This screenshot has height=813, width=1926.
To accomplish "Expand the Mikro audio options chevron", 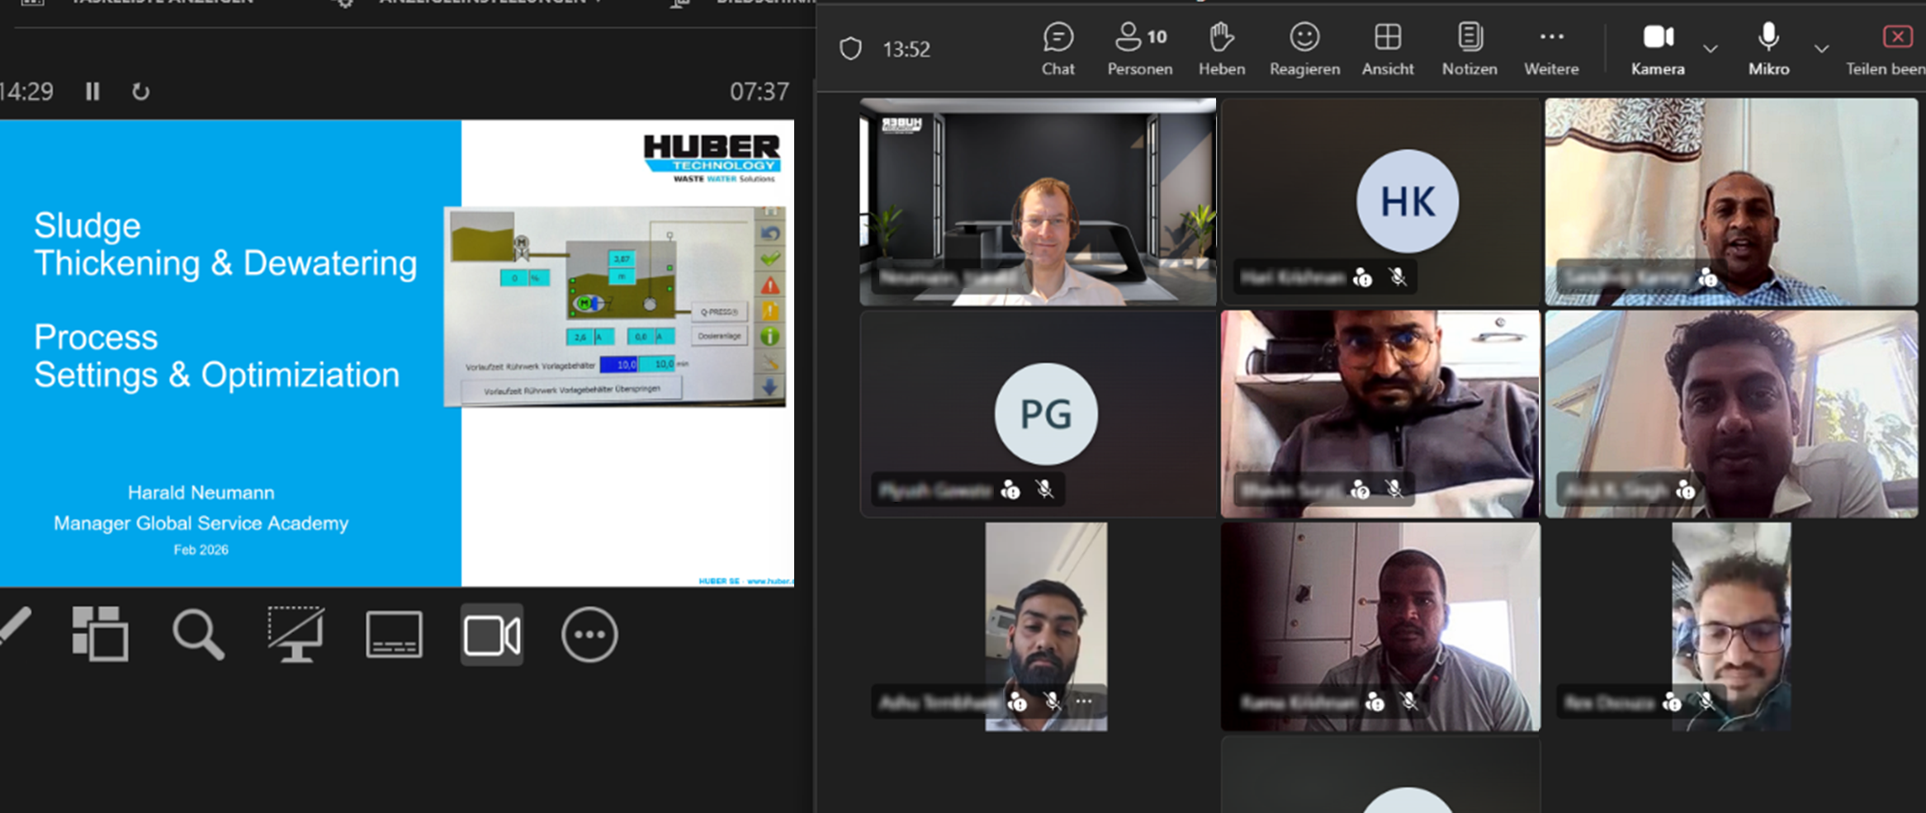I will (1821, 49).
